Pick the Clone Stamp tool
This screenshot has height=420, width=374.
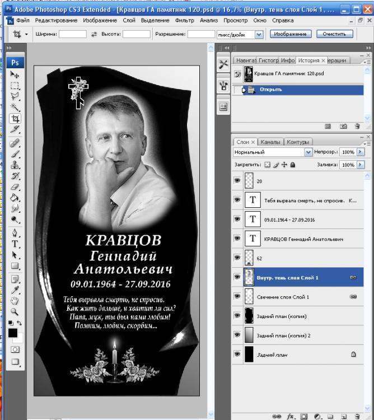coord(15,164)
